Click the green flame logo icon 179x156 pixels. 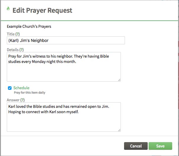click(8, 9)
